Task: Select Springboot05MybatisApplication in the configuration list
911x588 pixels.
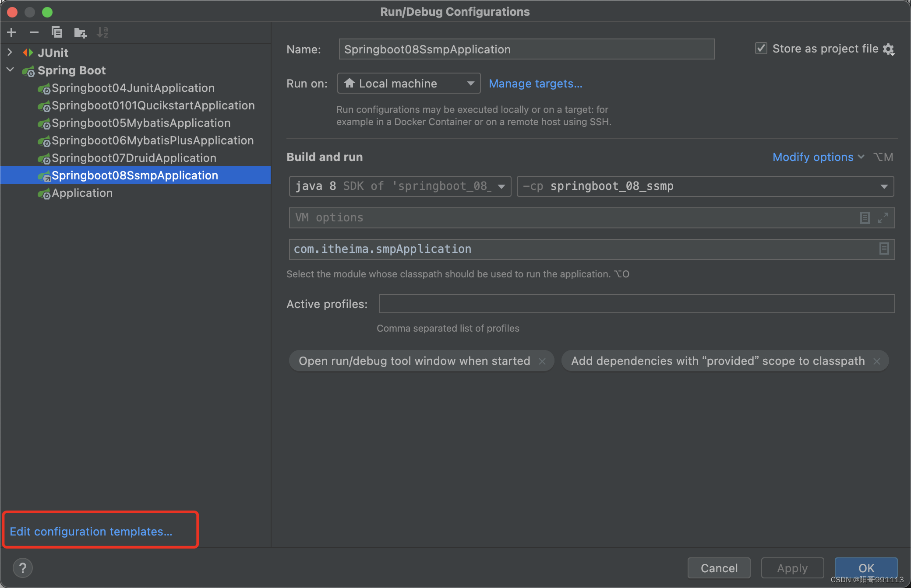Action: pyautogui.click(x=141, y=123)
